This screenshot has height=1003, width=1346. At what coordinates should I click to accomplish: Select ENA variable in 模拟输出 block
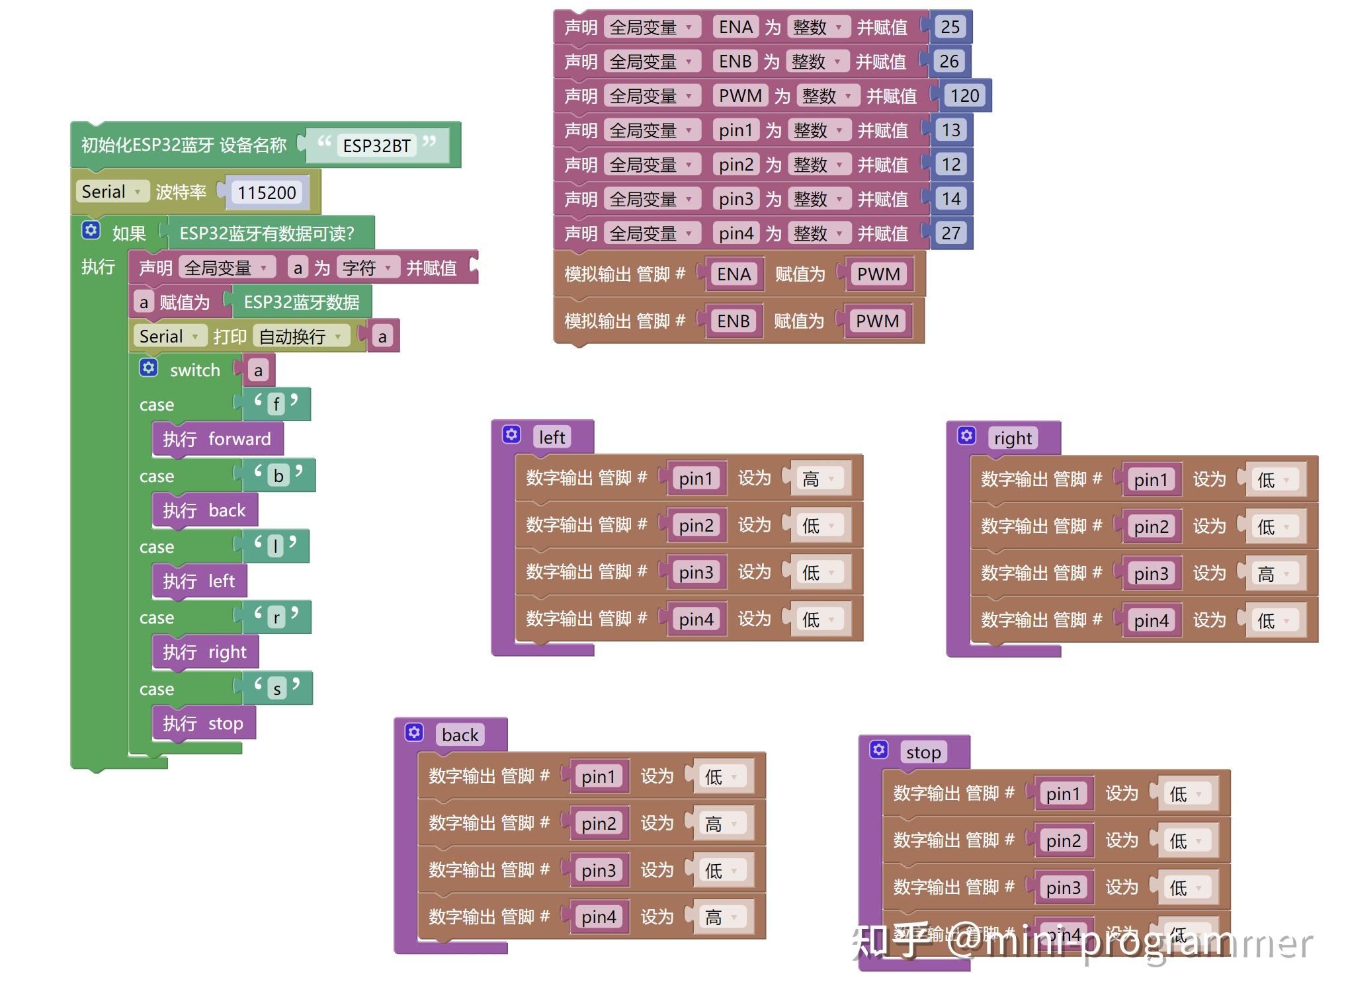click(x=734, y=274)
